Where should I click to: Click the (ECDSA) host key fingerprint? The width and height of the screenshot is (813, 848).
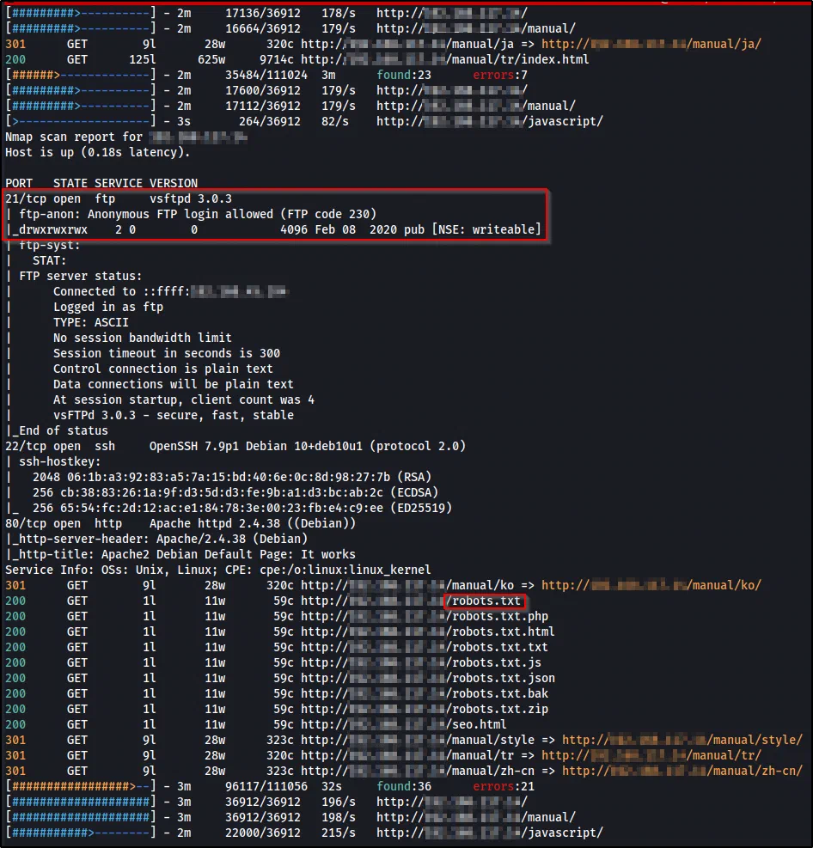point(235,492)
